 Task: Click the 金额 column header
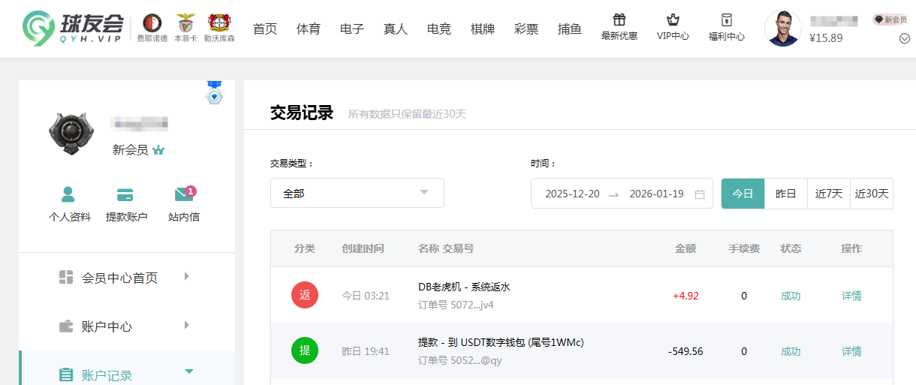[685, 248]
